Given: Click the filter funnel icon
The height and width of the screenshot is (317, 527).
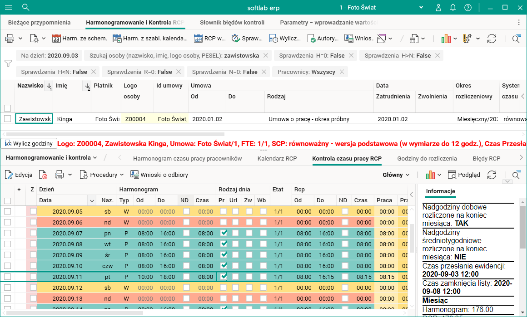Looking at the screenshot, I should [x=8, y=63].
